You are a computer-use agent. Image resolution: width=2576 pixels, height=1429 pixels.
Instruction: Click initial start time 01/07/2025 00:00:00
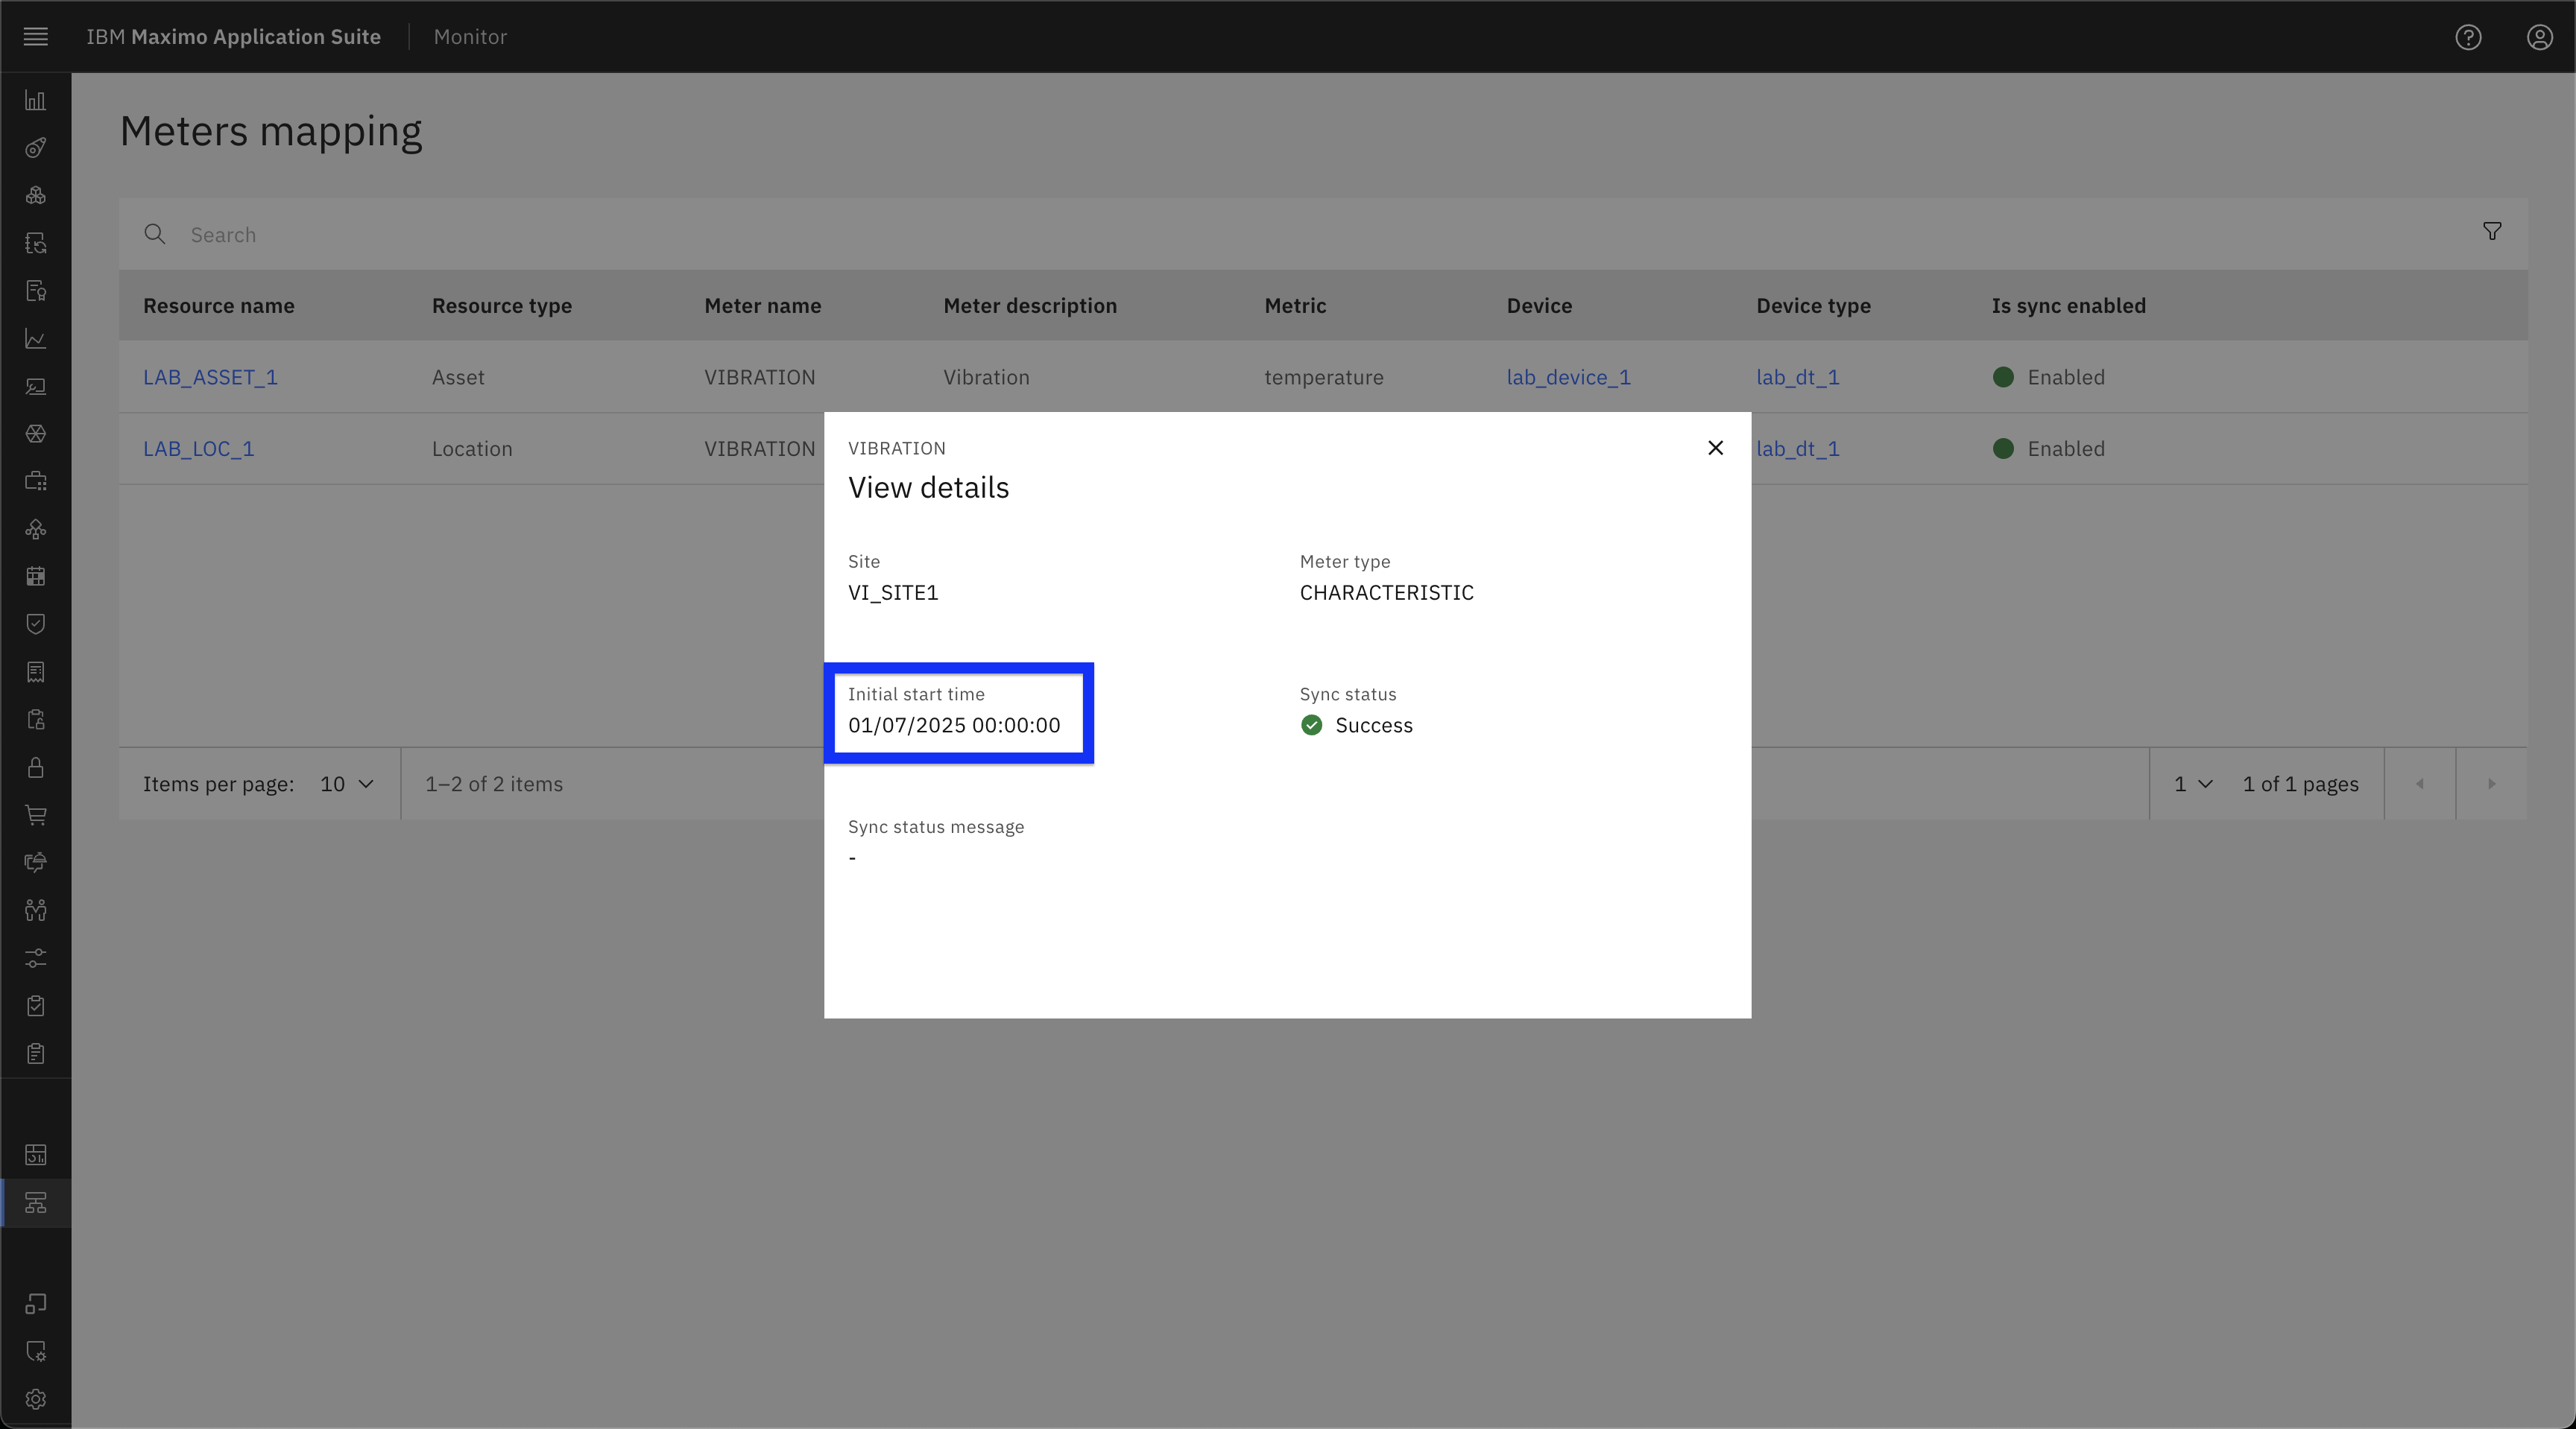(954, 726)
